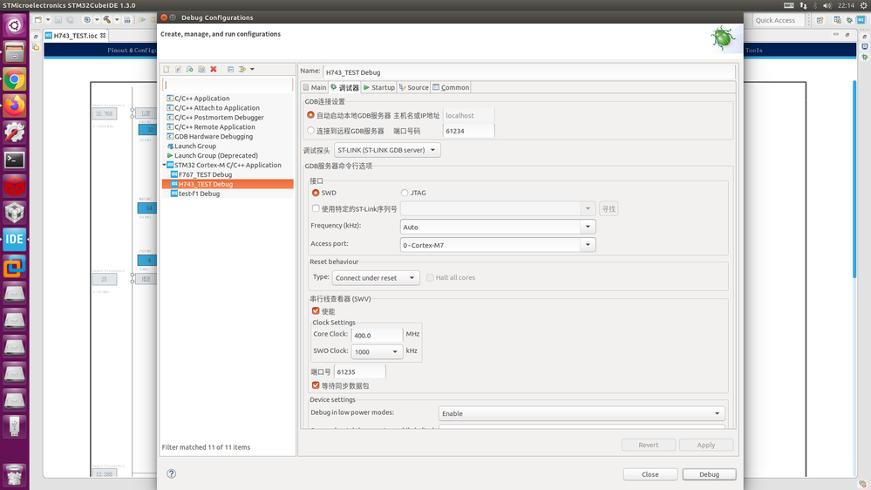This screenshot has width=871, height=490.
Task: Switch to the Main tab
Action: 315,87
